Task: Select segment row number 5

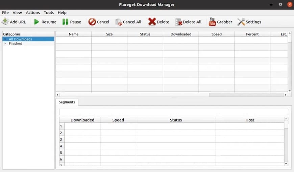Action: (62, 152)
